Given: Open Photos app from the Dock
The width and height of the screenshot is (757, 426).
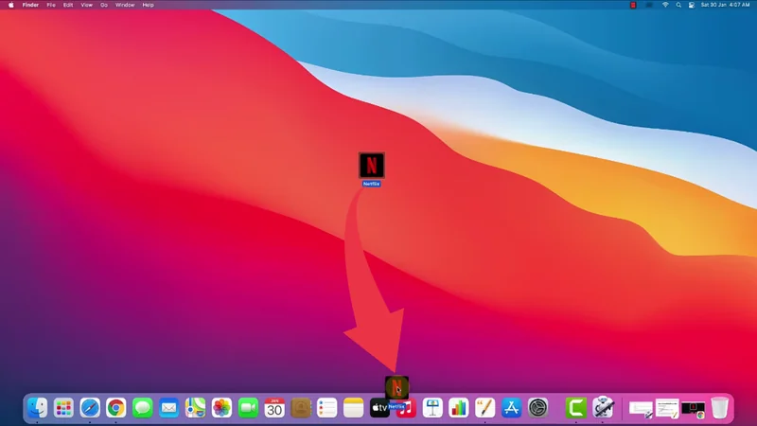Looking at the screenshot, I should coord(221,408).
